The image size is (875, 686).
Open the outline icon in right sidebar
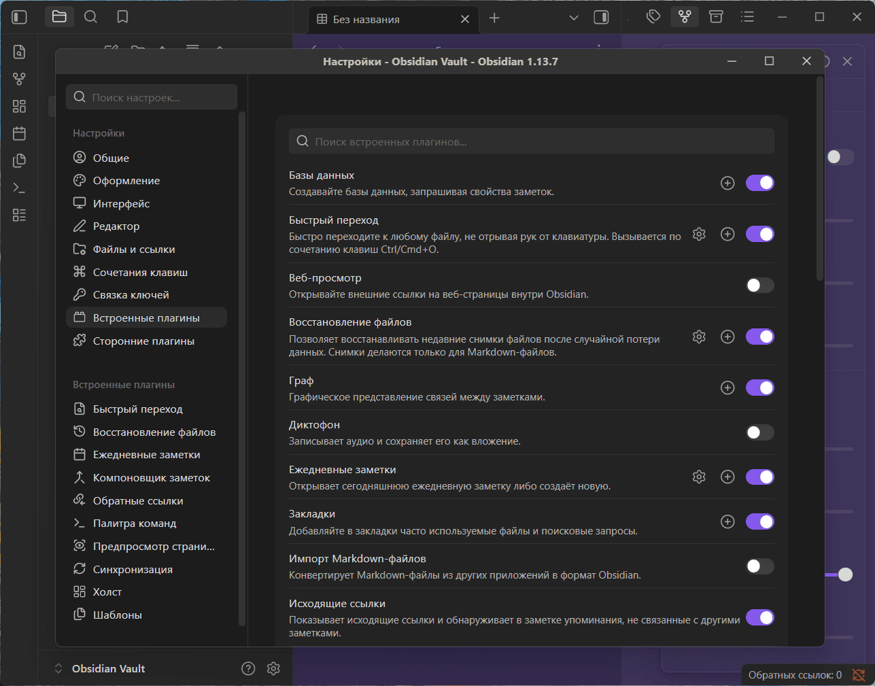pos(747,17)
